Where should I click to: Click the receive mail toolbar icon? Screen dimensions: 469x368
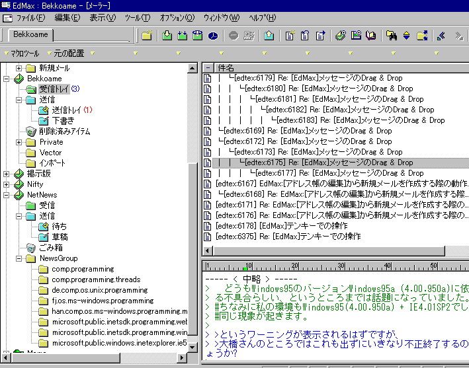coord(167,36)
